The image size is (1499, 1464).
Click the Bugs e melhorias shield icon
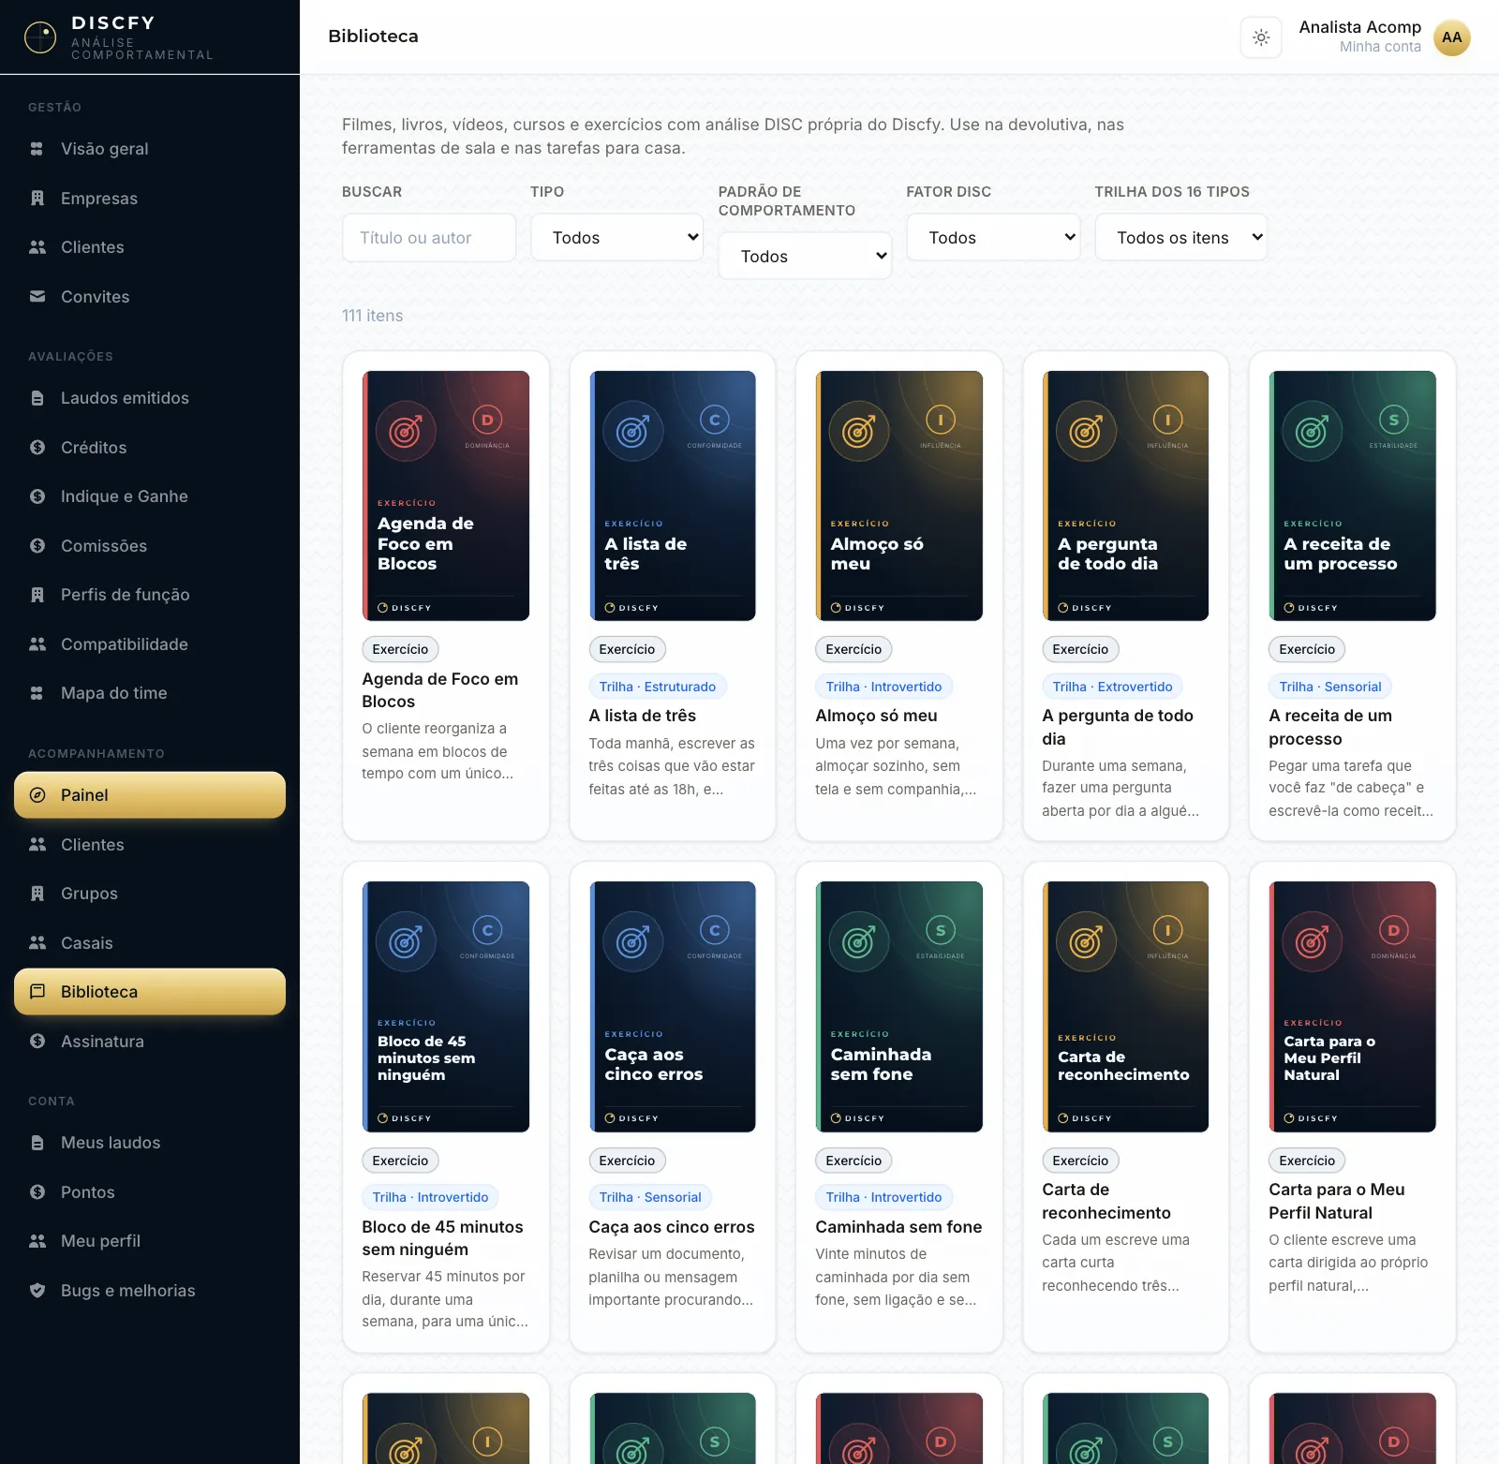coord(37,1291)
